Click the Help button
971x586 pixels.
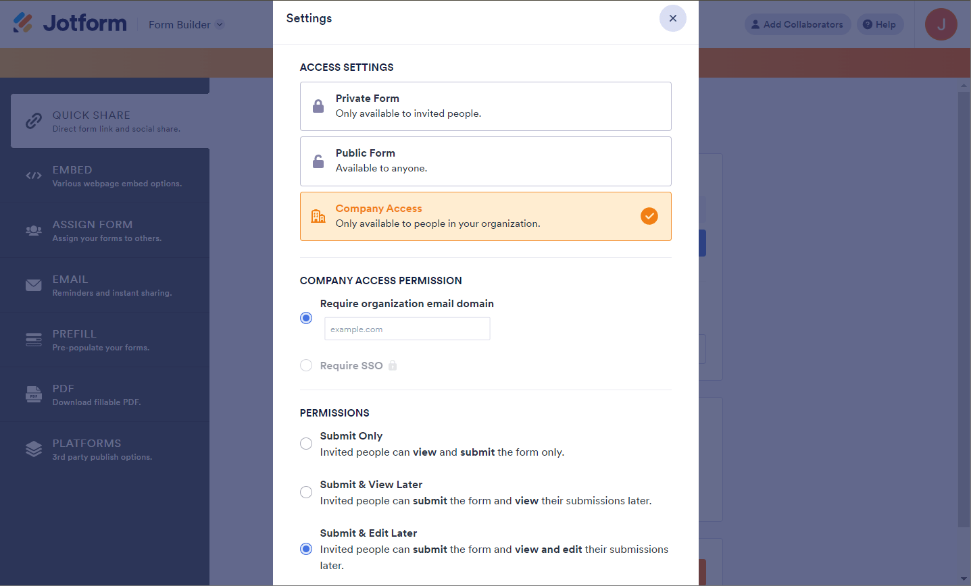[x=880, y=24]
